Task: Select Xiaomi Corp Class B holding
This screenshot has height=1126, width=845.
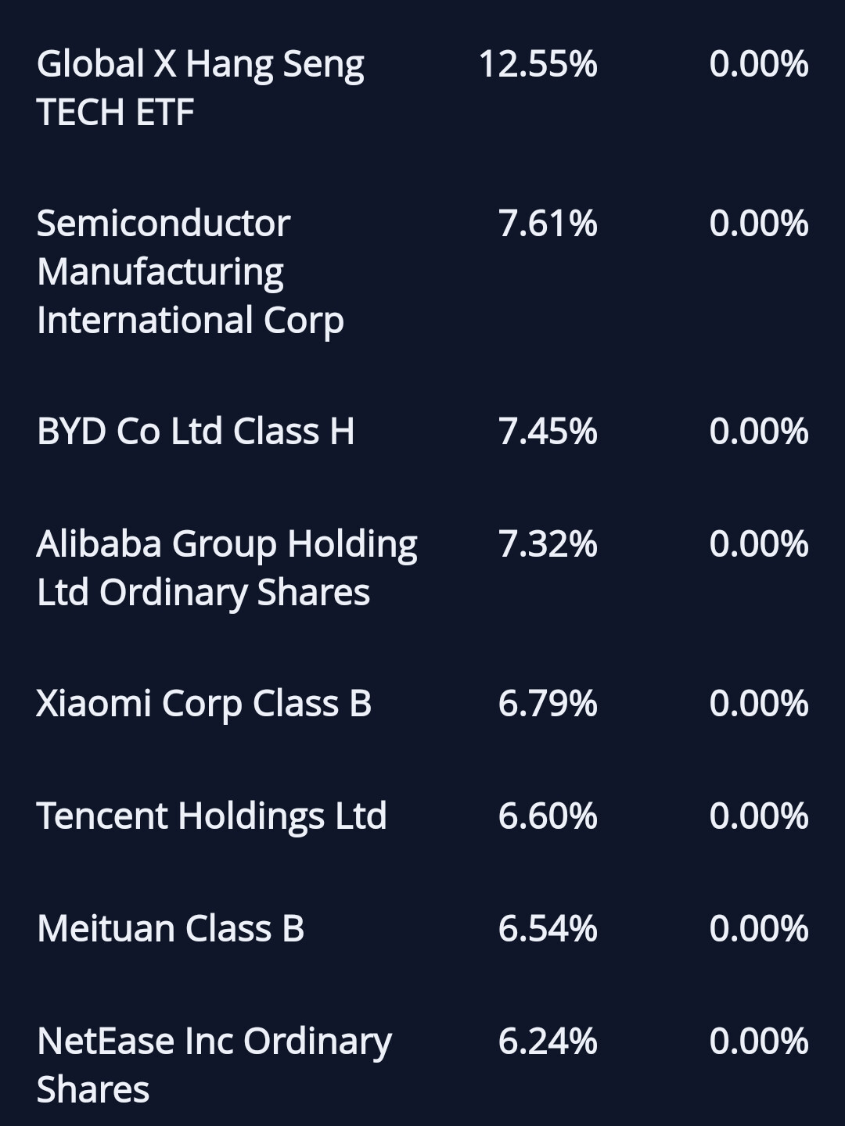Action: pyautogui.click(x=203, y=703)
